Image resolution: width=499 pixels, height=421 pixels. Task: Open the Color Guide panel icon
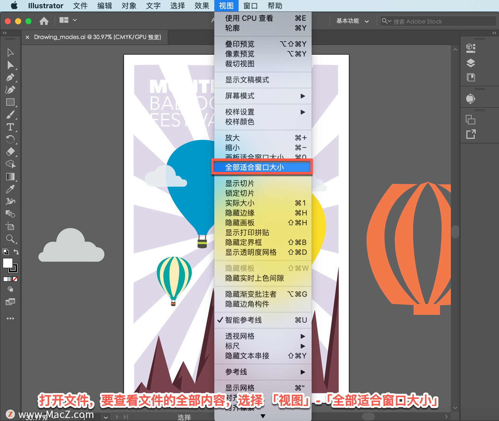471,99
